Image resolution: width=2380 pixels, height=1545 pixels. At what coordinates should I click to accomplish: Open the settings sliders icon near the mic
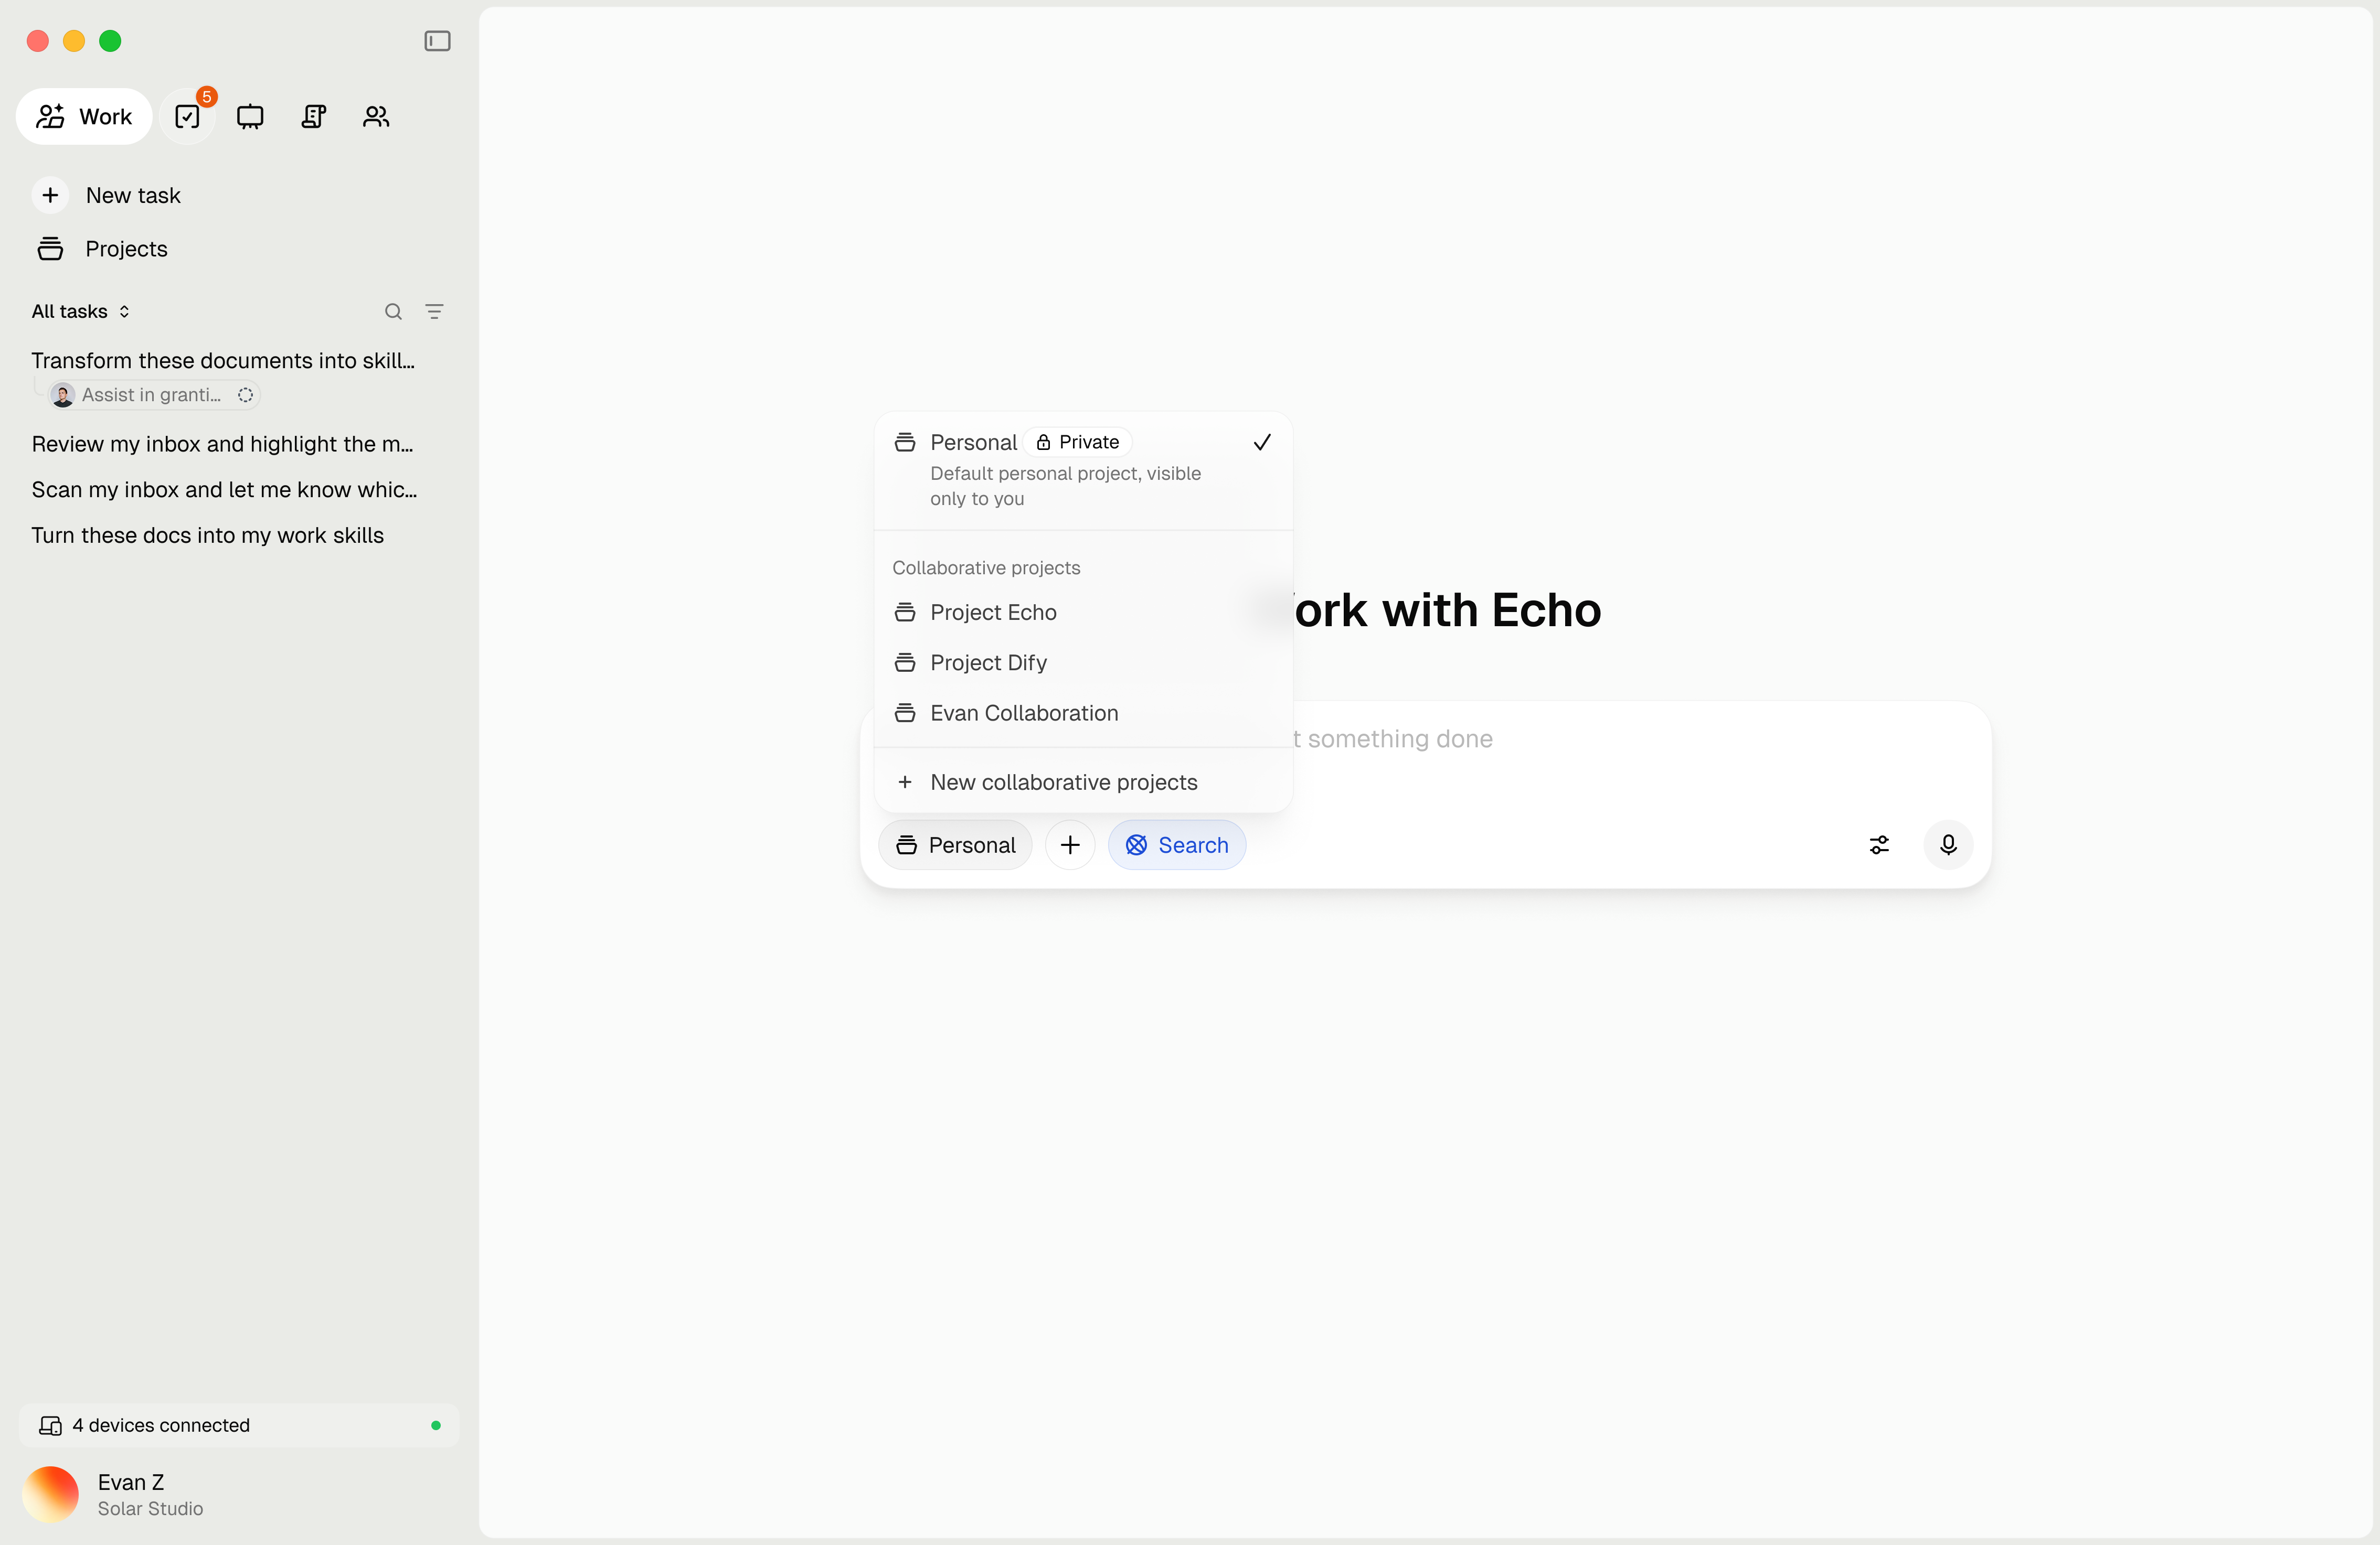point(1878,844)
